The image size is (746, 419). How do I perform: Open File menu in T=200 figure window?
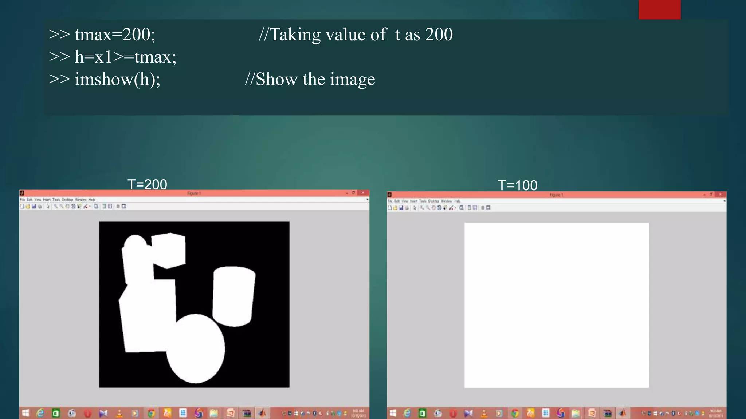click(x=22, y=199)
